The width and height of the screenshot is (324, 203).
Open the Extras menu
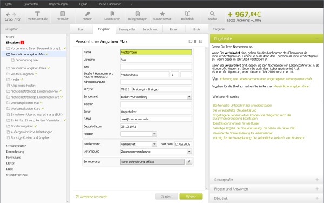click(x=83, y=4)
